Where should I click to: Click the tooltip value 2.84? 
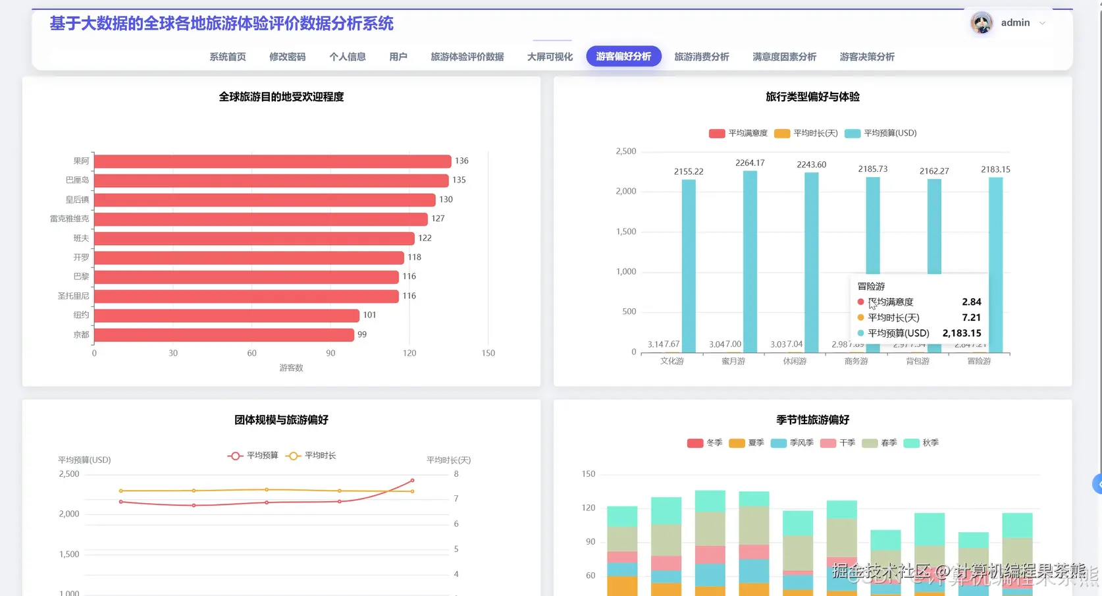click(972, 302)
